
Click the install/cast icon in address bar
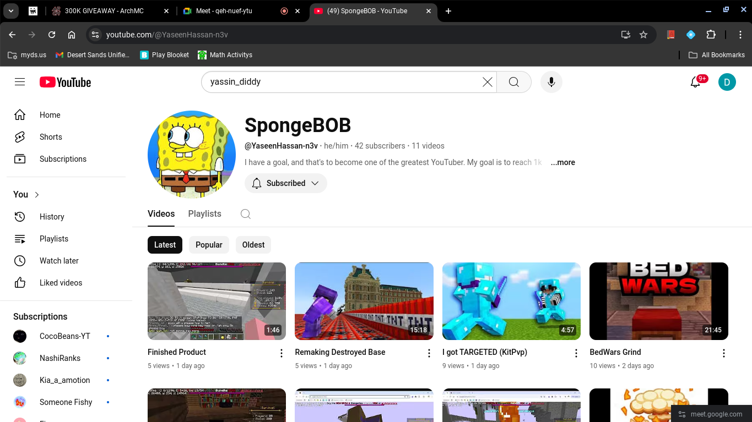click(625, 35)
